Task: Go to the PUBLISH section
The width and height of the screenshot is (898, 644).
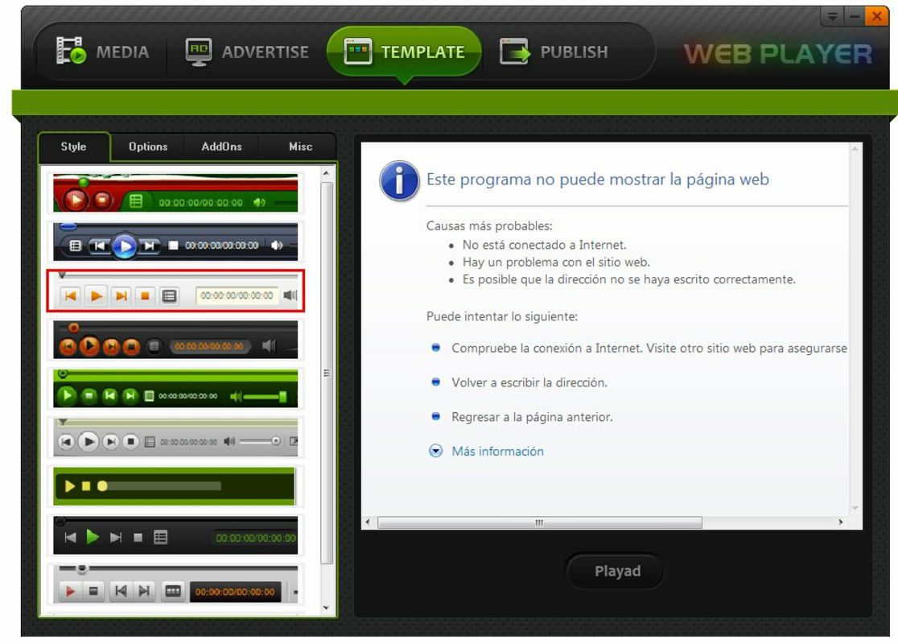Action: click(554, 52)
